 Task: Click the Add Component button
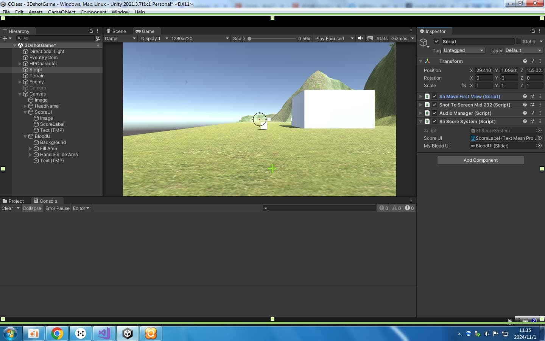click(481, 160)
